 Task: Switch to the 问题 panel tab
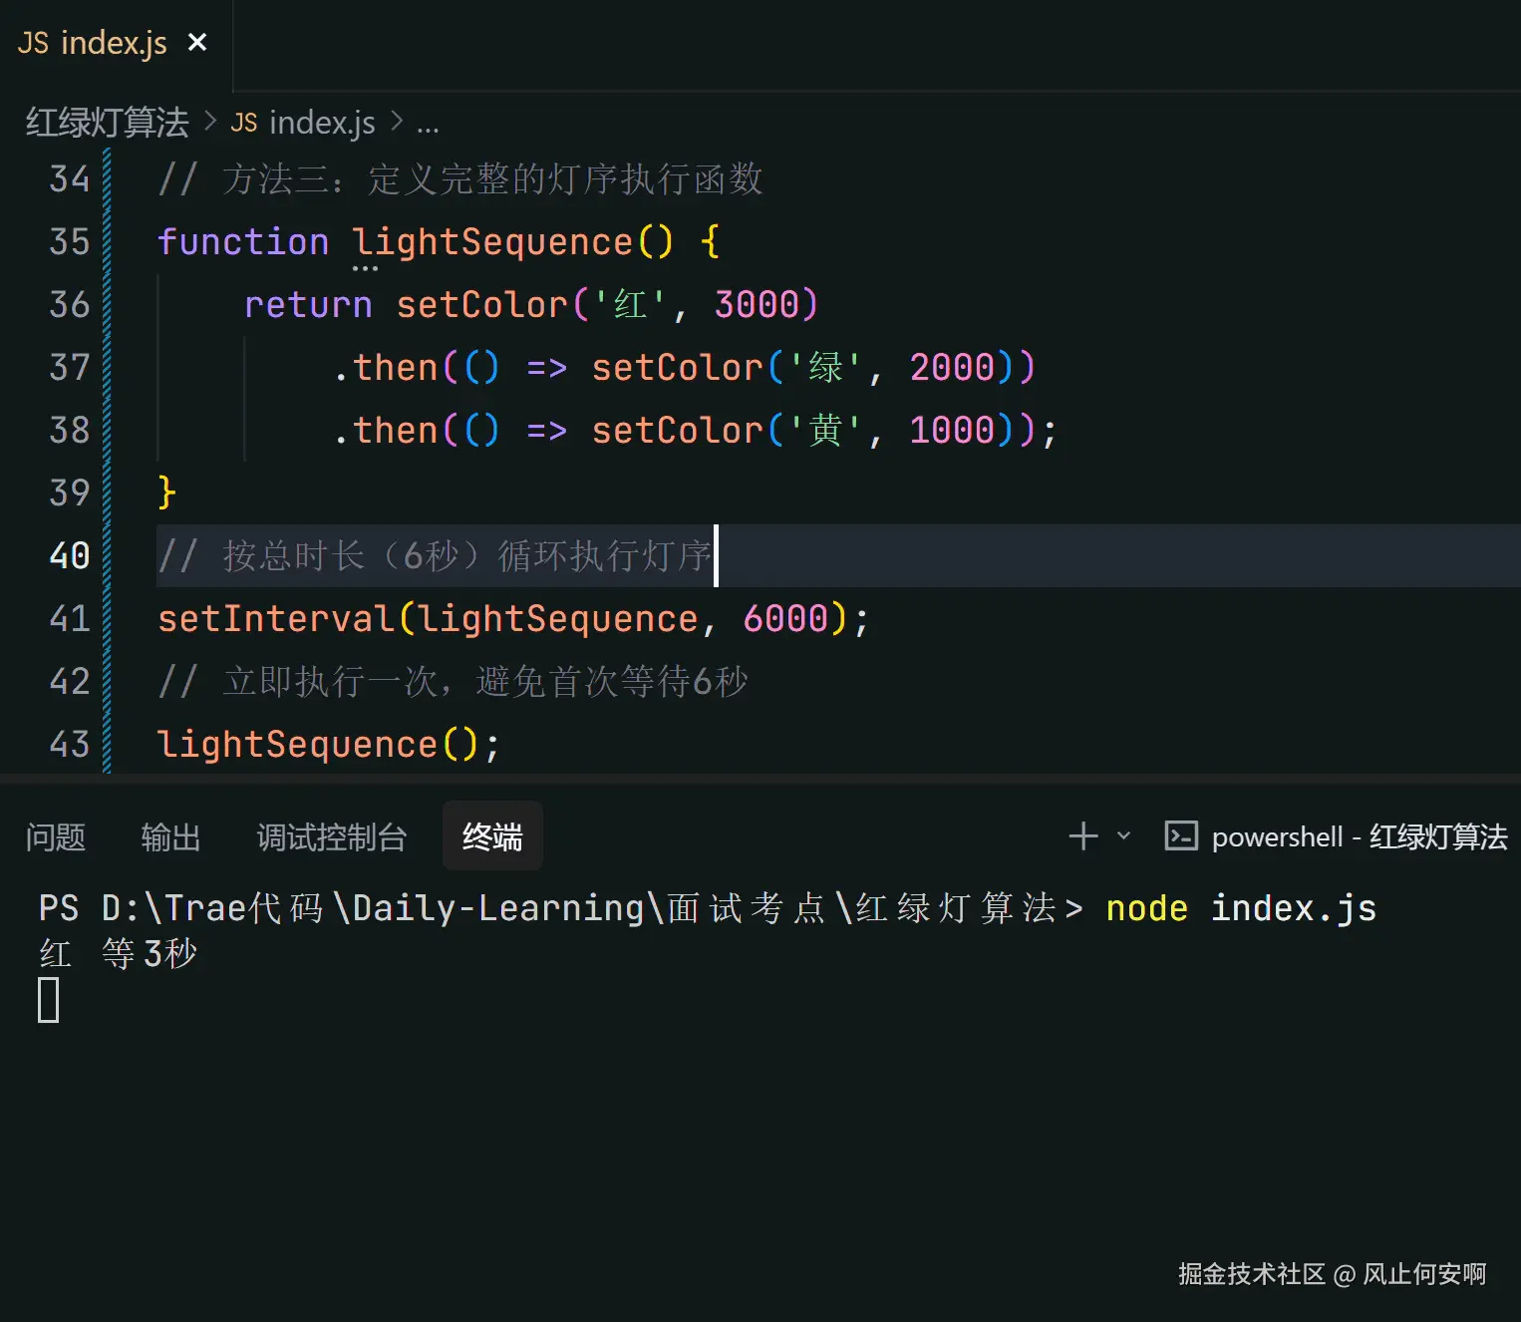56,836
